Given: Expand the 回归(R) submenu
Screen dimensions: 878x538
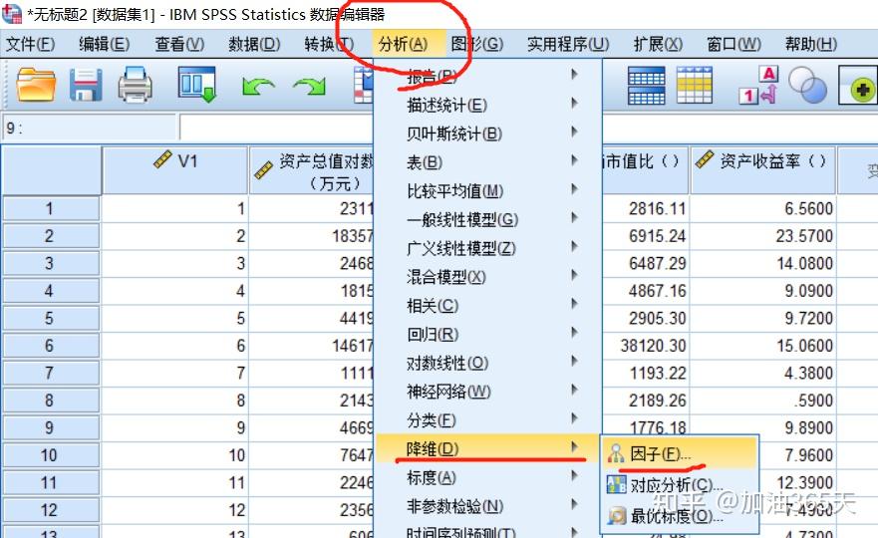Looking at the screenshot, I should [487, 334].
